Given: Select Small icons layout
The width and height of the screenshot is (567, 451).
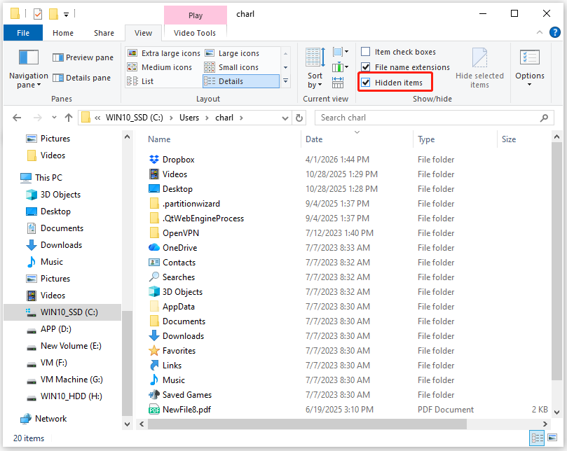Looking at the screenshot, I should click(231, 67).
